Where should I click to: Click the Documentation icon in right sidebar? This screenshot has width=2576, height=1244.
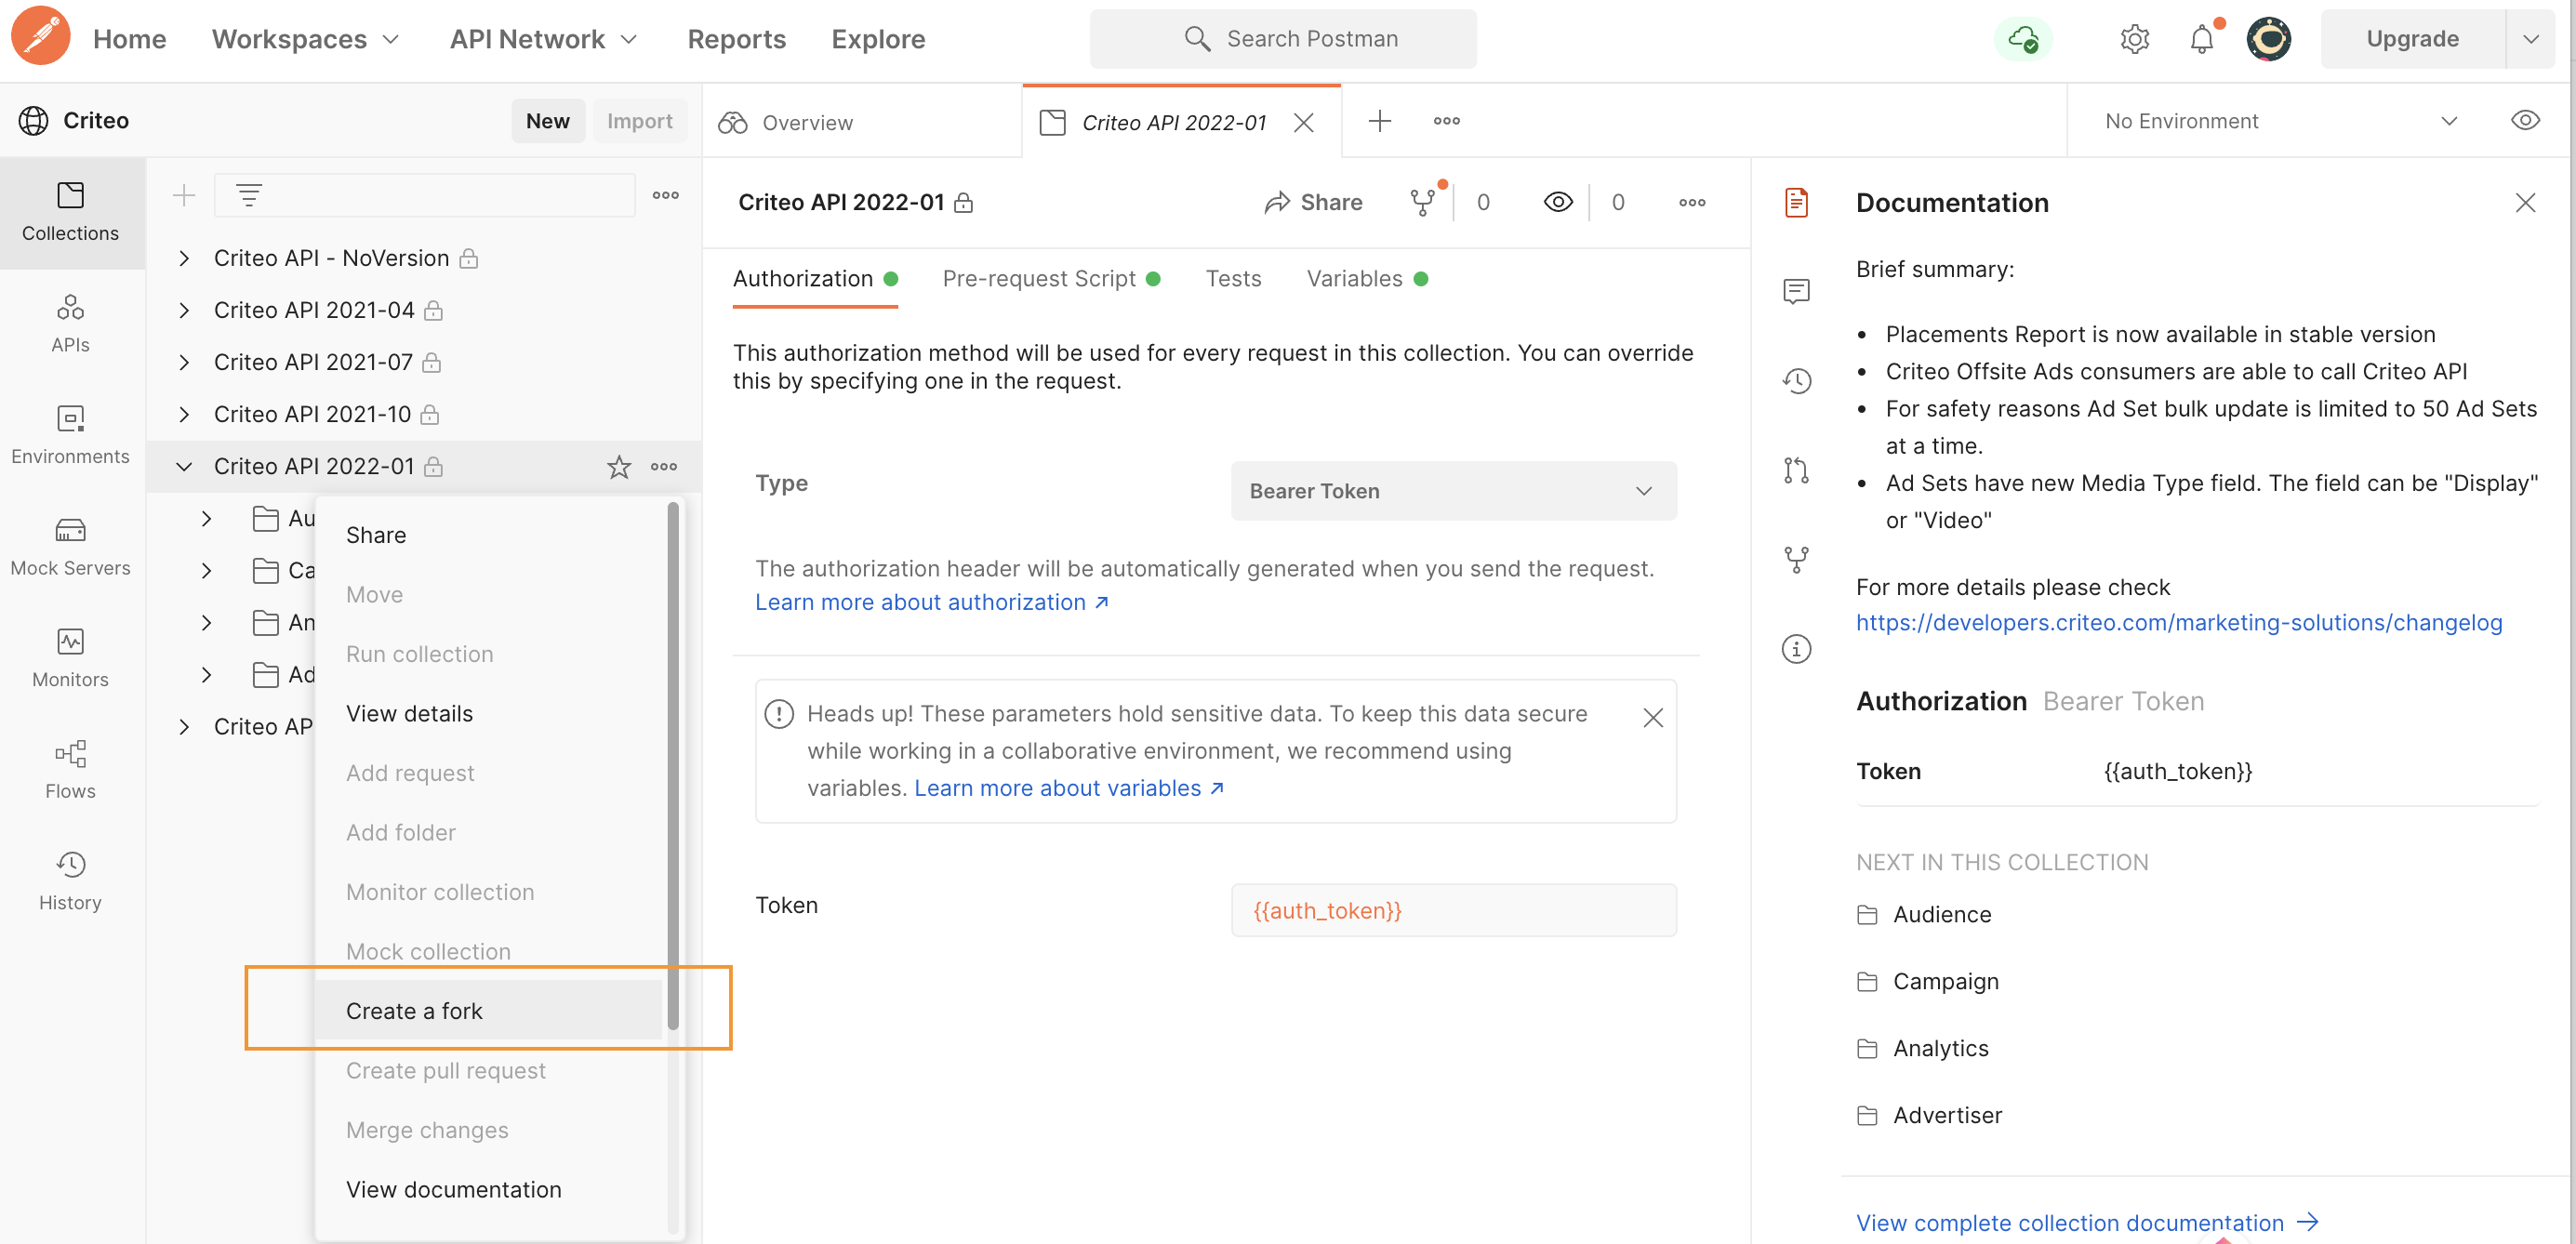(1796, 202)
